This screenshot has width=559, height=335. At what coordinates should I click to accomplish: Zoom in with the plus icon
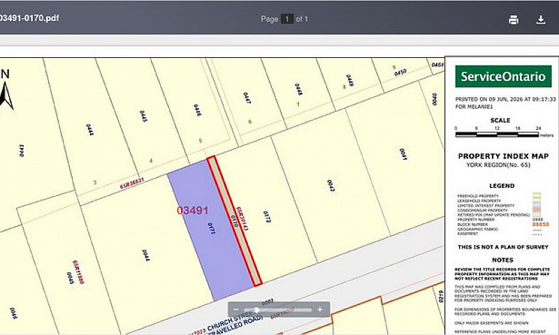point(320,310)
